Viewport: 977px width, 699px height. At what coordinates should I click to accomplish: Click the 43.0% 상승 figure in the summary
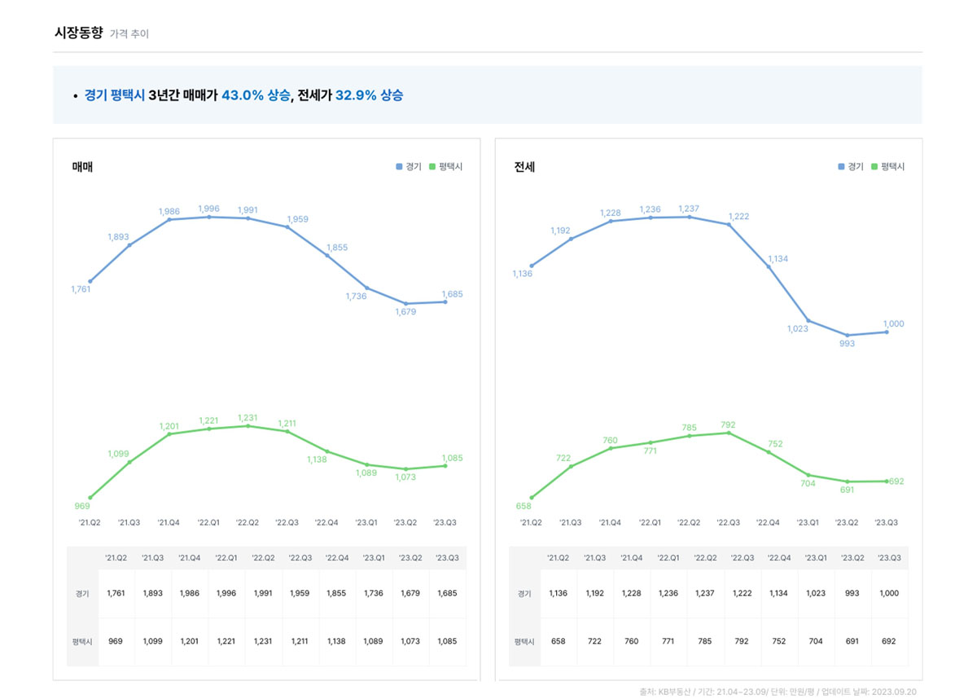click(256, 95)
